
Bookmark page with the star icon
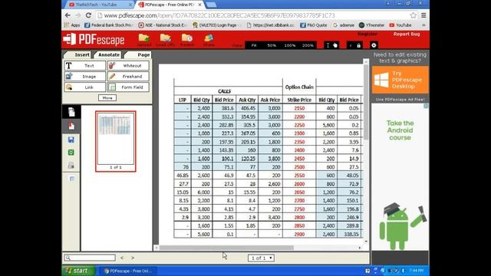[x=414, y=15]
